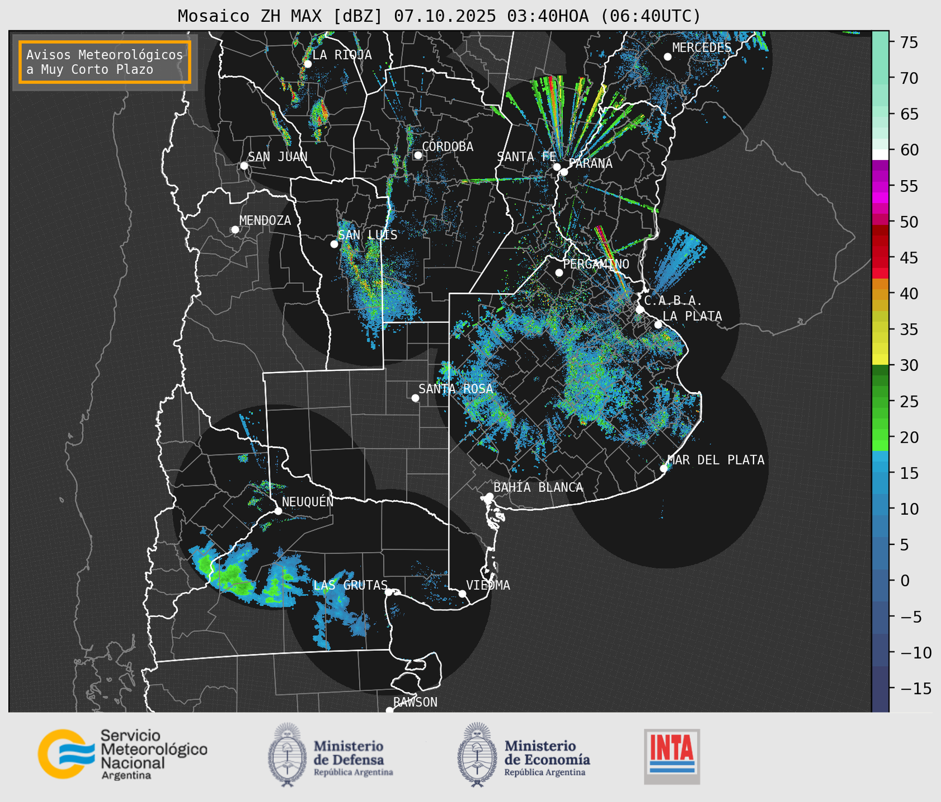This screenshot has width=941, height=802.
Task: Open the Avisos Meteorológicos a Muy Corto Plazo box
Action: [105, 62]
